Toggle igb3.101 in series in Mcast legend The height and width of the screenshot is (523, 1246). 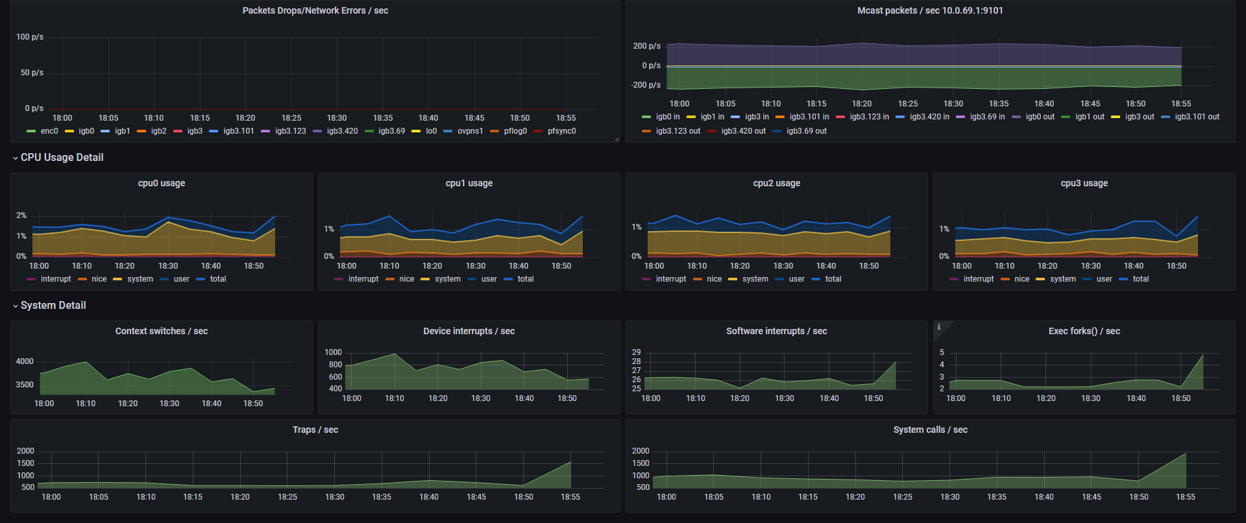point(809,117)
